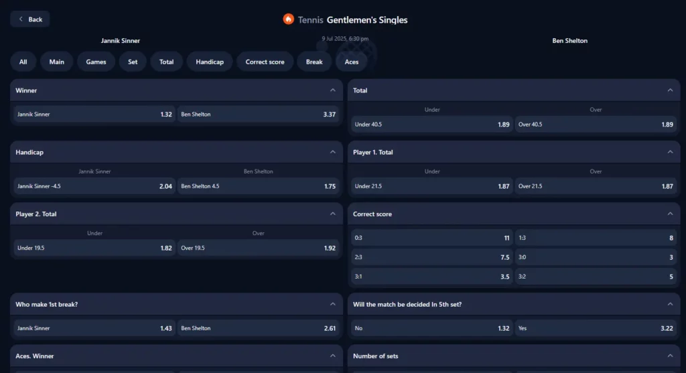Select the Correct score filter tab
The height and width of the screenshot is (373, 686).
pos(265,62)
